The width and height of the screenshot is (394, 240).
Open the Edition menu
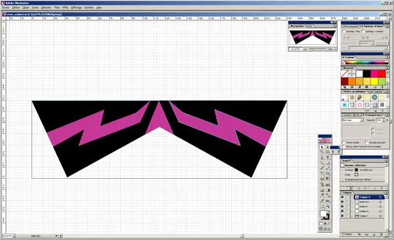click(16, 8)
